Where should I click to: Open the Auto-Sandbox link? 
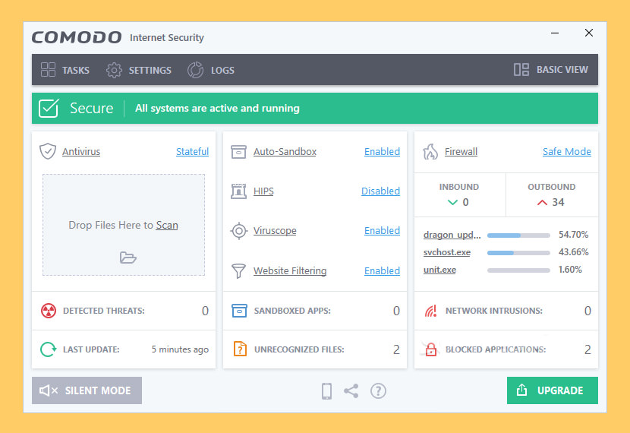click(285, 152)
